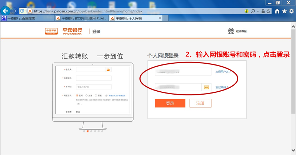The height and width of the screenshot is (155, 296).
Task: Click the 中国平安 orange logo
Action: pos(51,31)
